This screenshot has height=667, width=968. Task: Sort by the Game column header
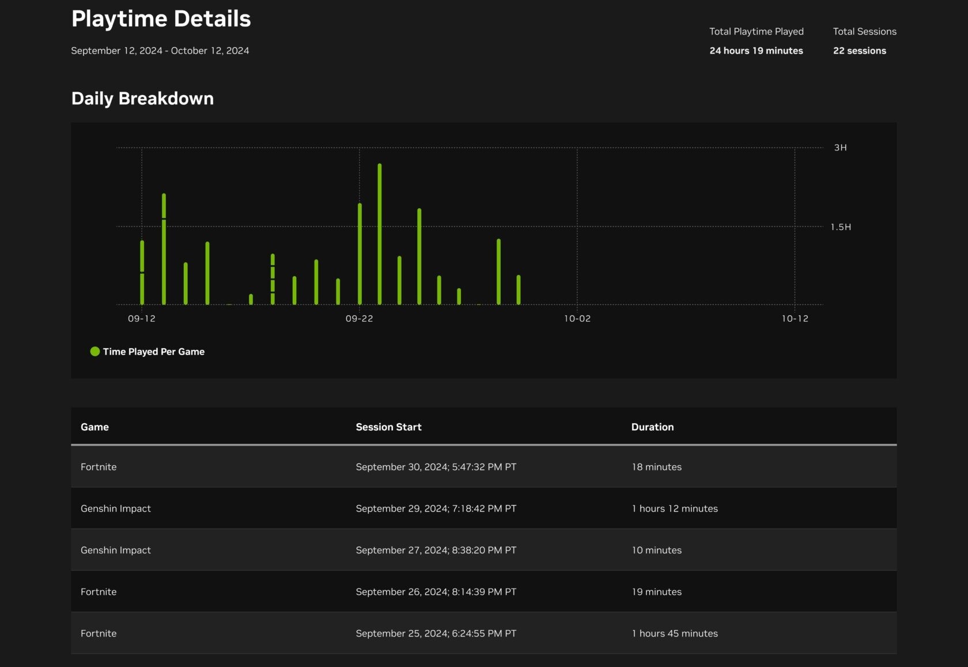(94, 427)
